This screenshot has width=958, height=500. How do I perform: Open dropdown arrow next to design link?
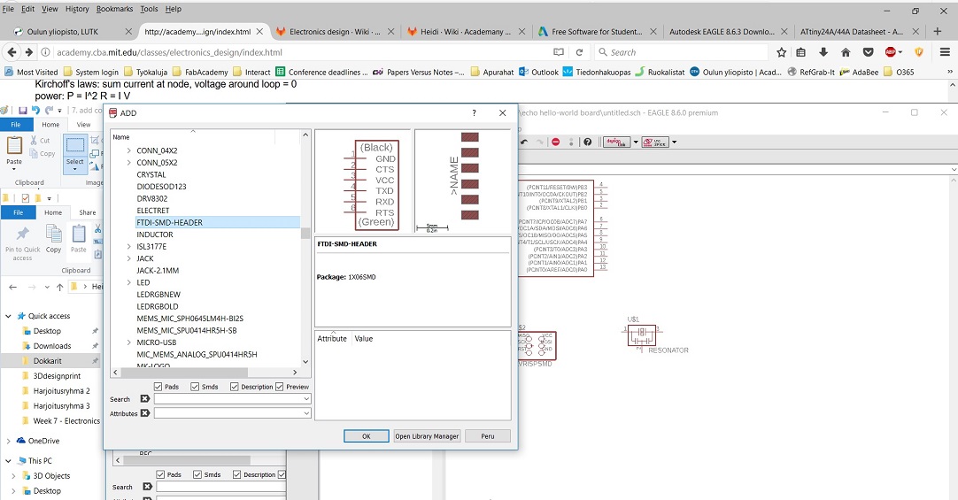[636, 142]
